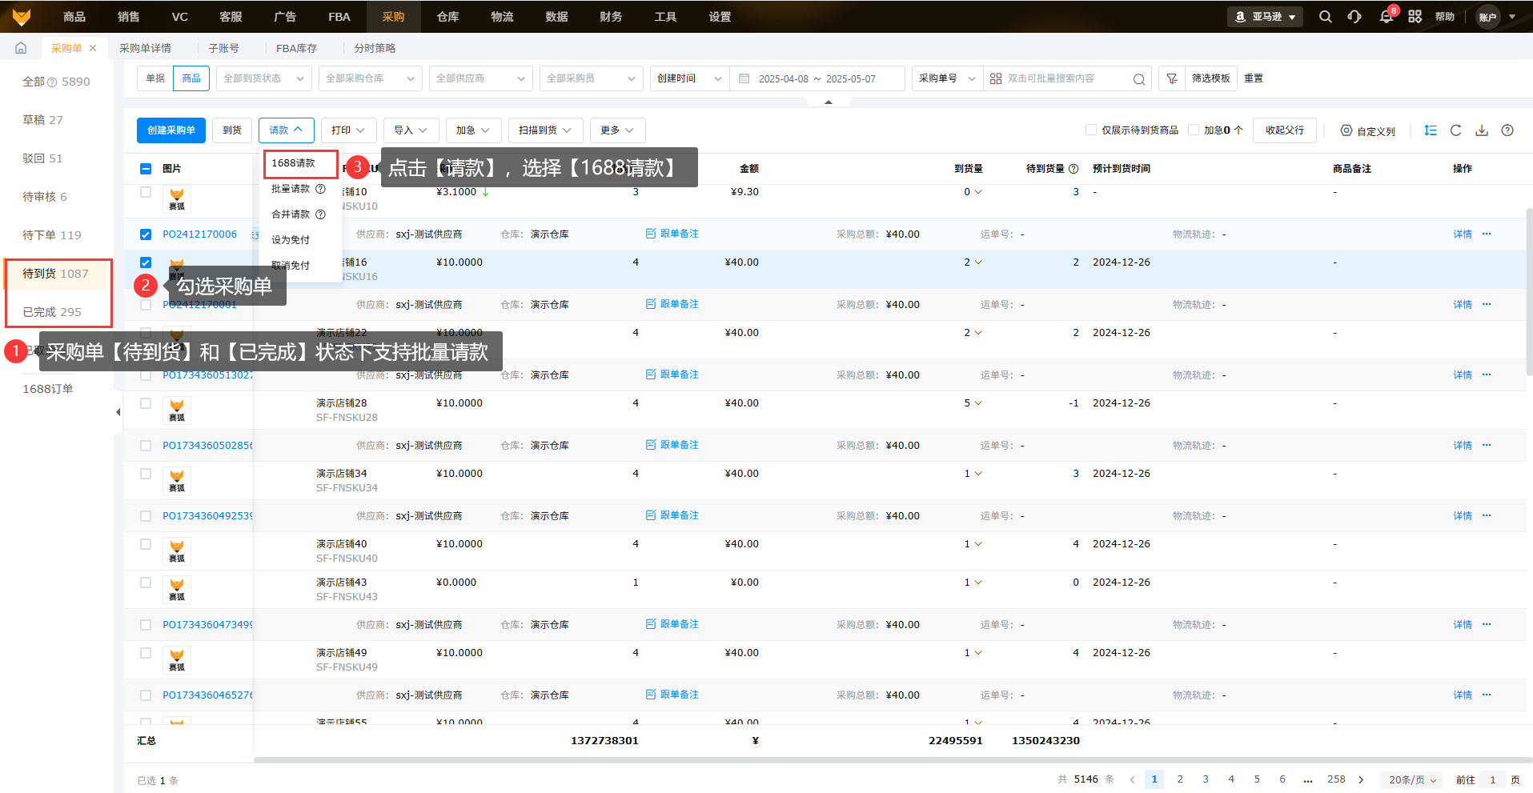Open the 待到货 status filter

tap(55, 274)
